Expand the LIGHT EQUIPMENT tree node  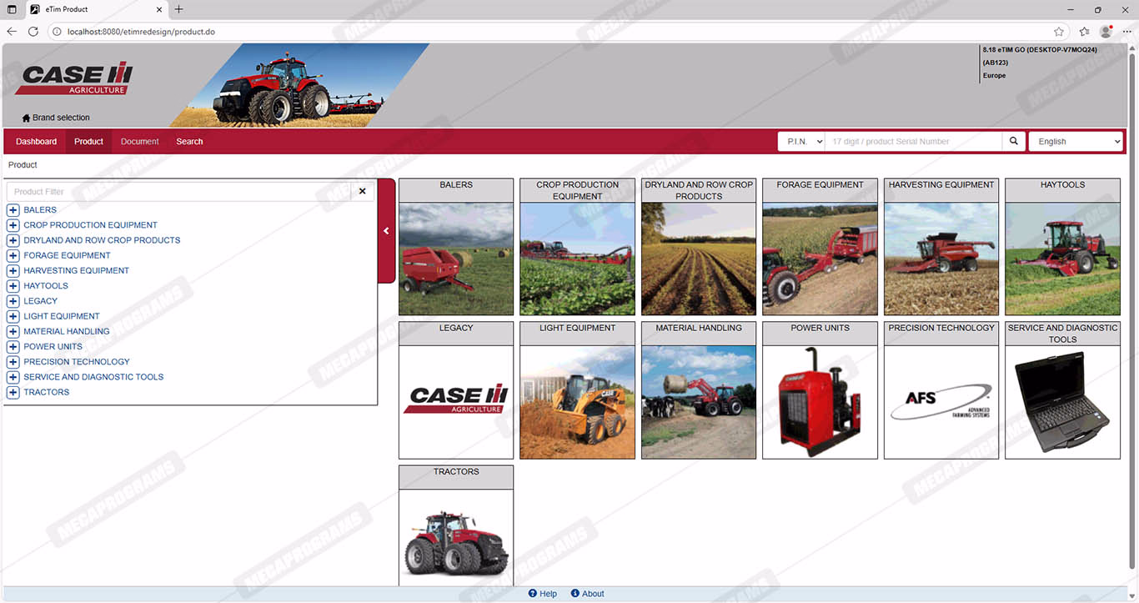point(13,316)
